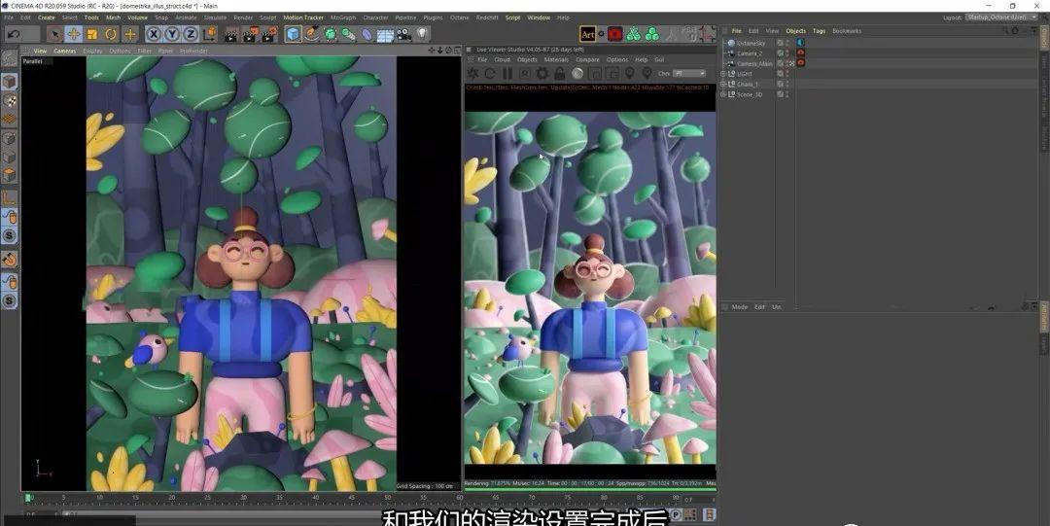
Task: Expand the Light object group
Action: click(x=723, y=74)
